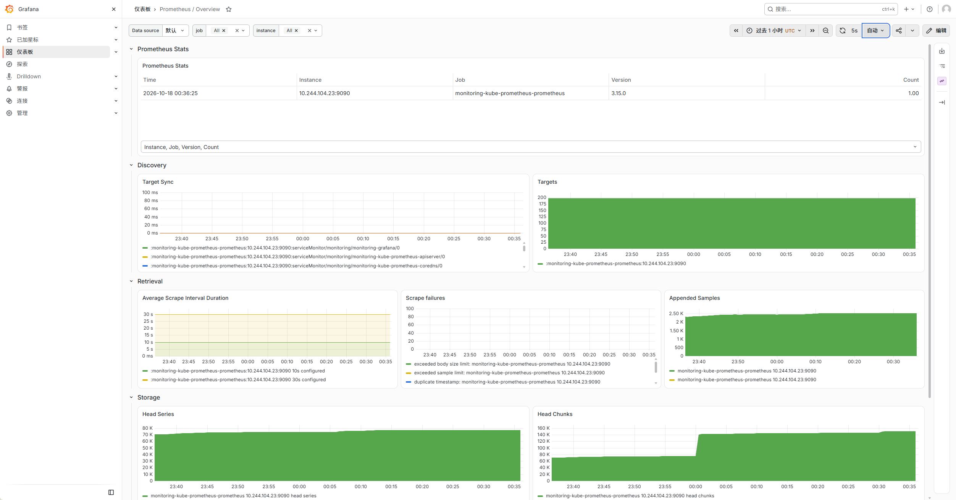Collapse the Discovery row
956x500 pixels.
coord(131,165)
